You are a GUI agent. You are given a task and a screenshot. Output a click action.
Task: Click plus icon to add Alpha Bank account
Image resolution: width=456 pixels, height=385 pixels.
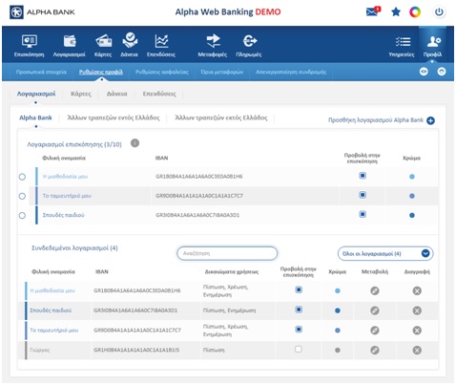click(430, 120)
